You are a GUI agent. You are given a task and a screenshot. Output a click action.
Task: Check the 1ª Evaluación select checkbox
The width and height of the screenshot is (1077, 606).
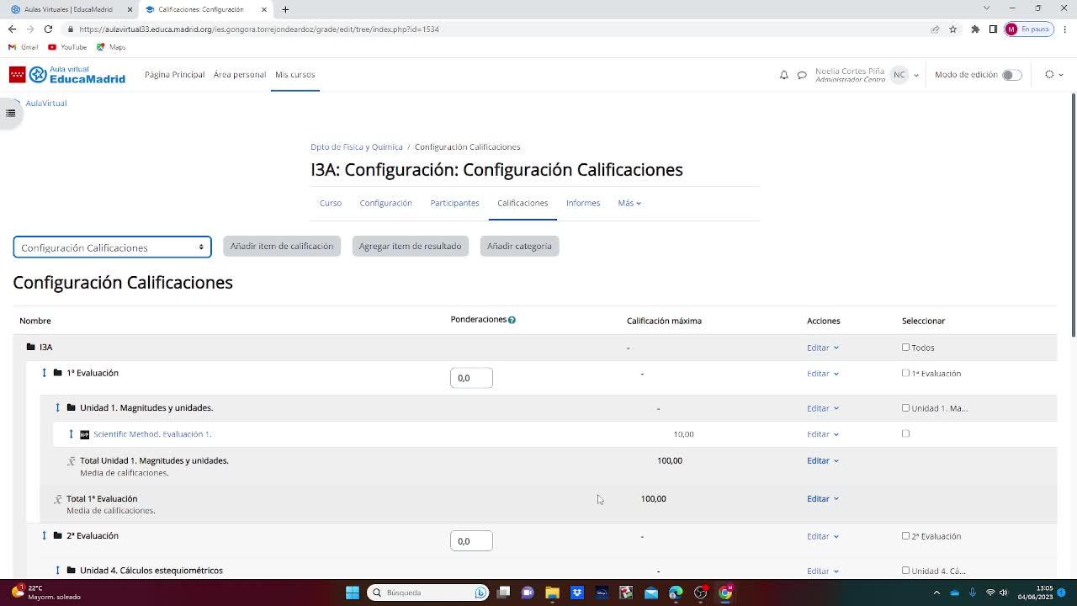tap(905, 373)
